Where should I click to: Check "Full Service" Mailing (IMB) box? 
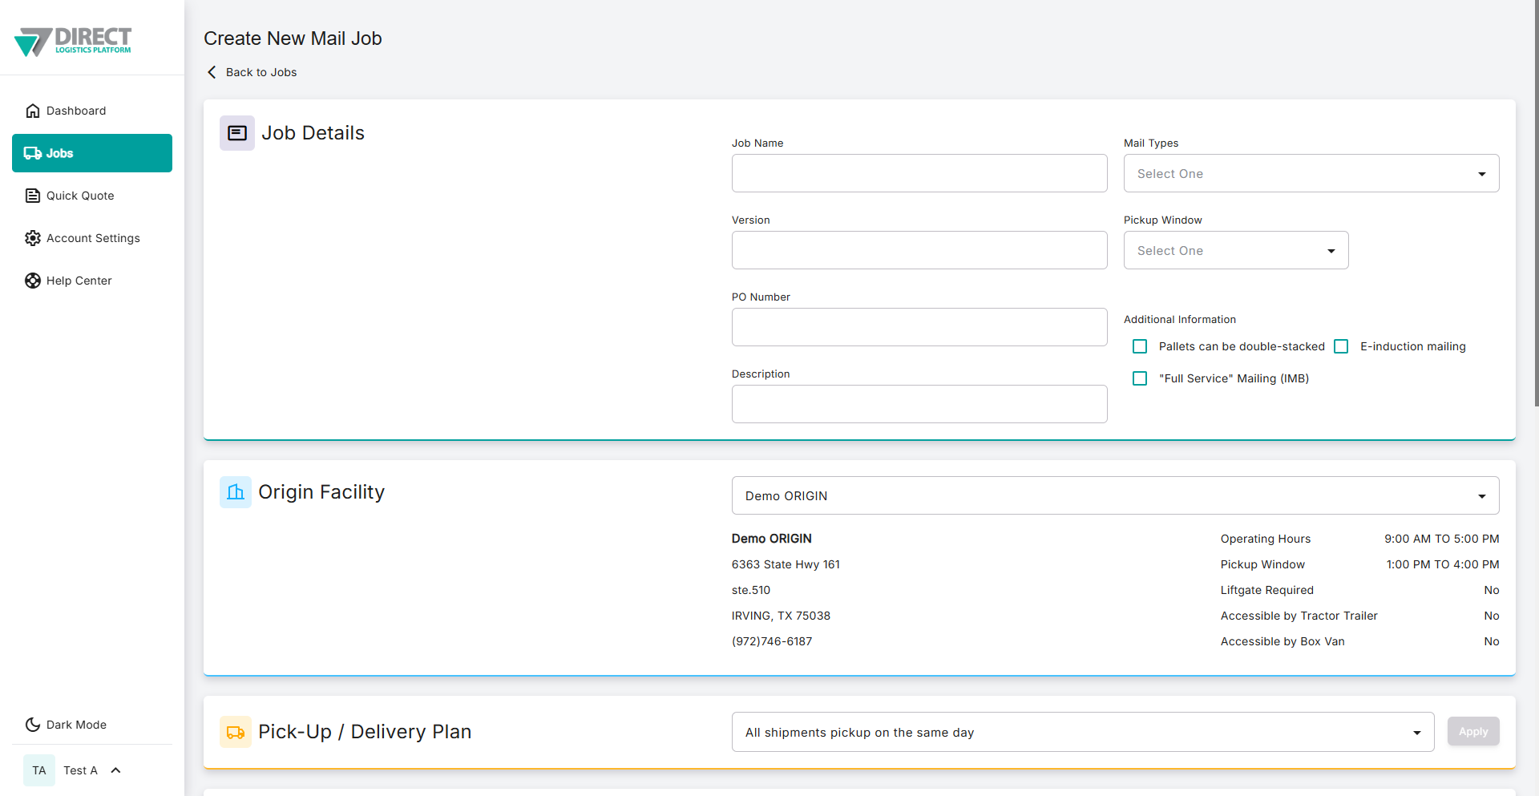click(1140, 378)
